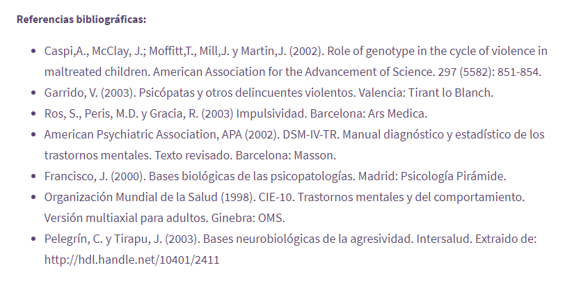Screen dimensions: 581x286
Task: Click the Francisco, J. (2000) reference
Action: click(275, 176)
